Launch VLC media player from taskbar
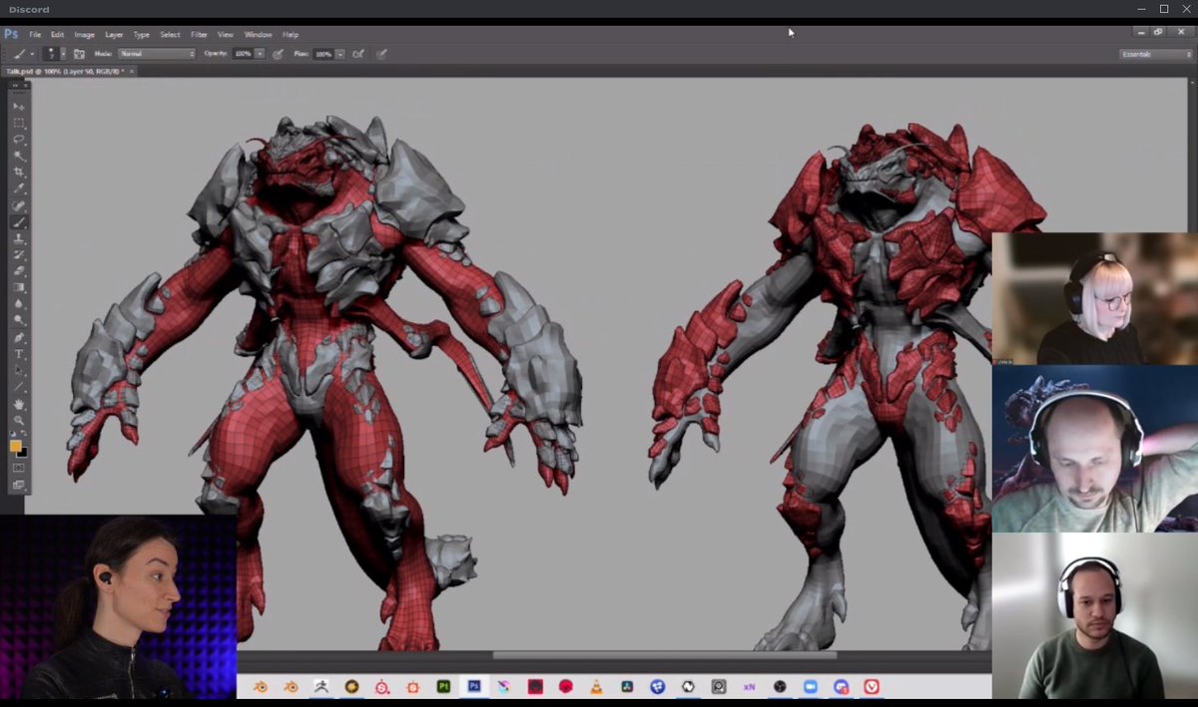This screenshot has height=707, width=1198. 596,687
